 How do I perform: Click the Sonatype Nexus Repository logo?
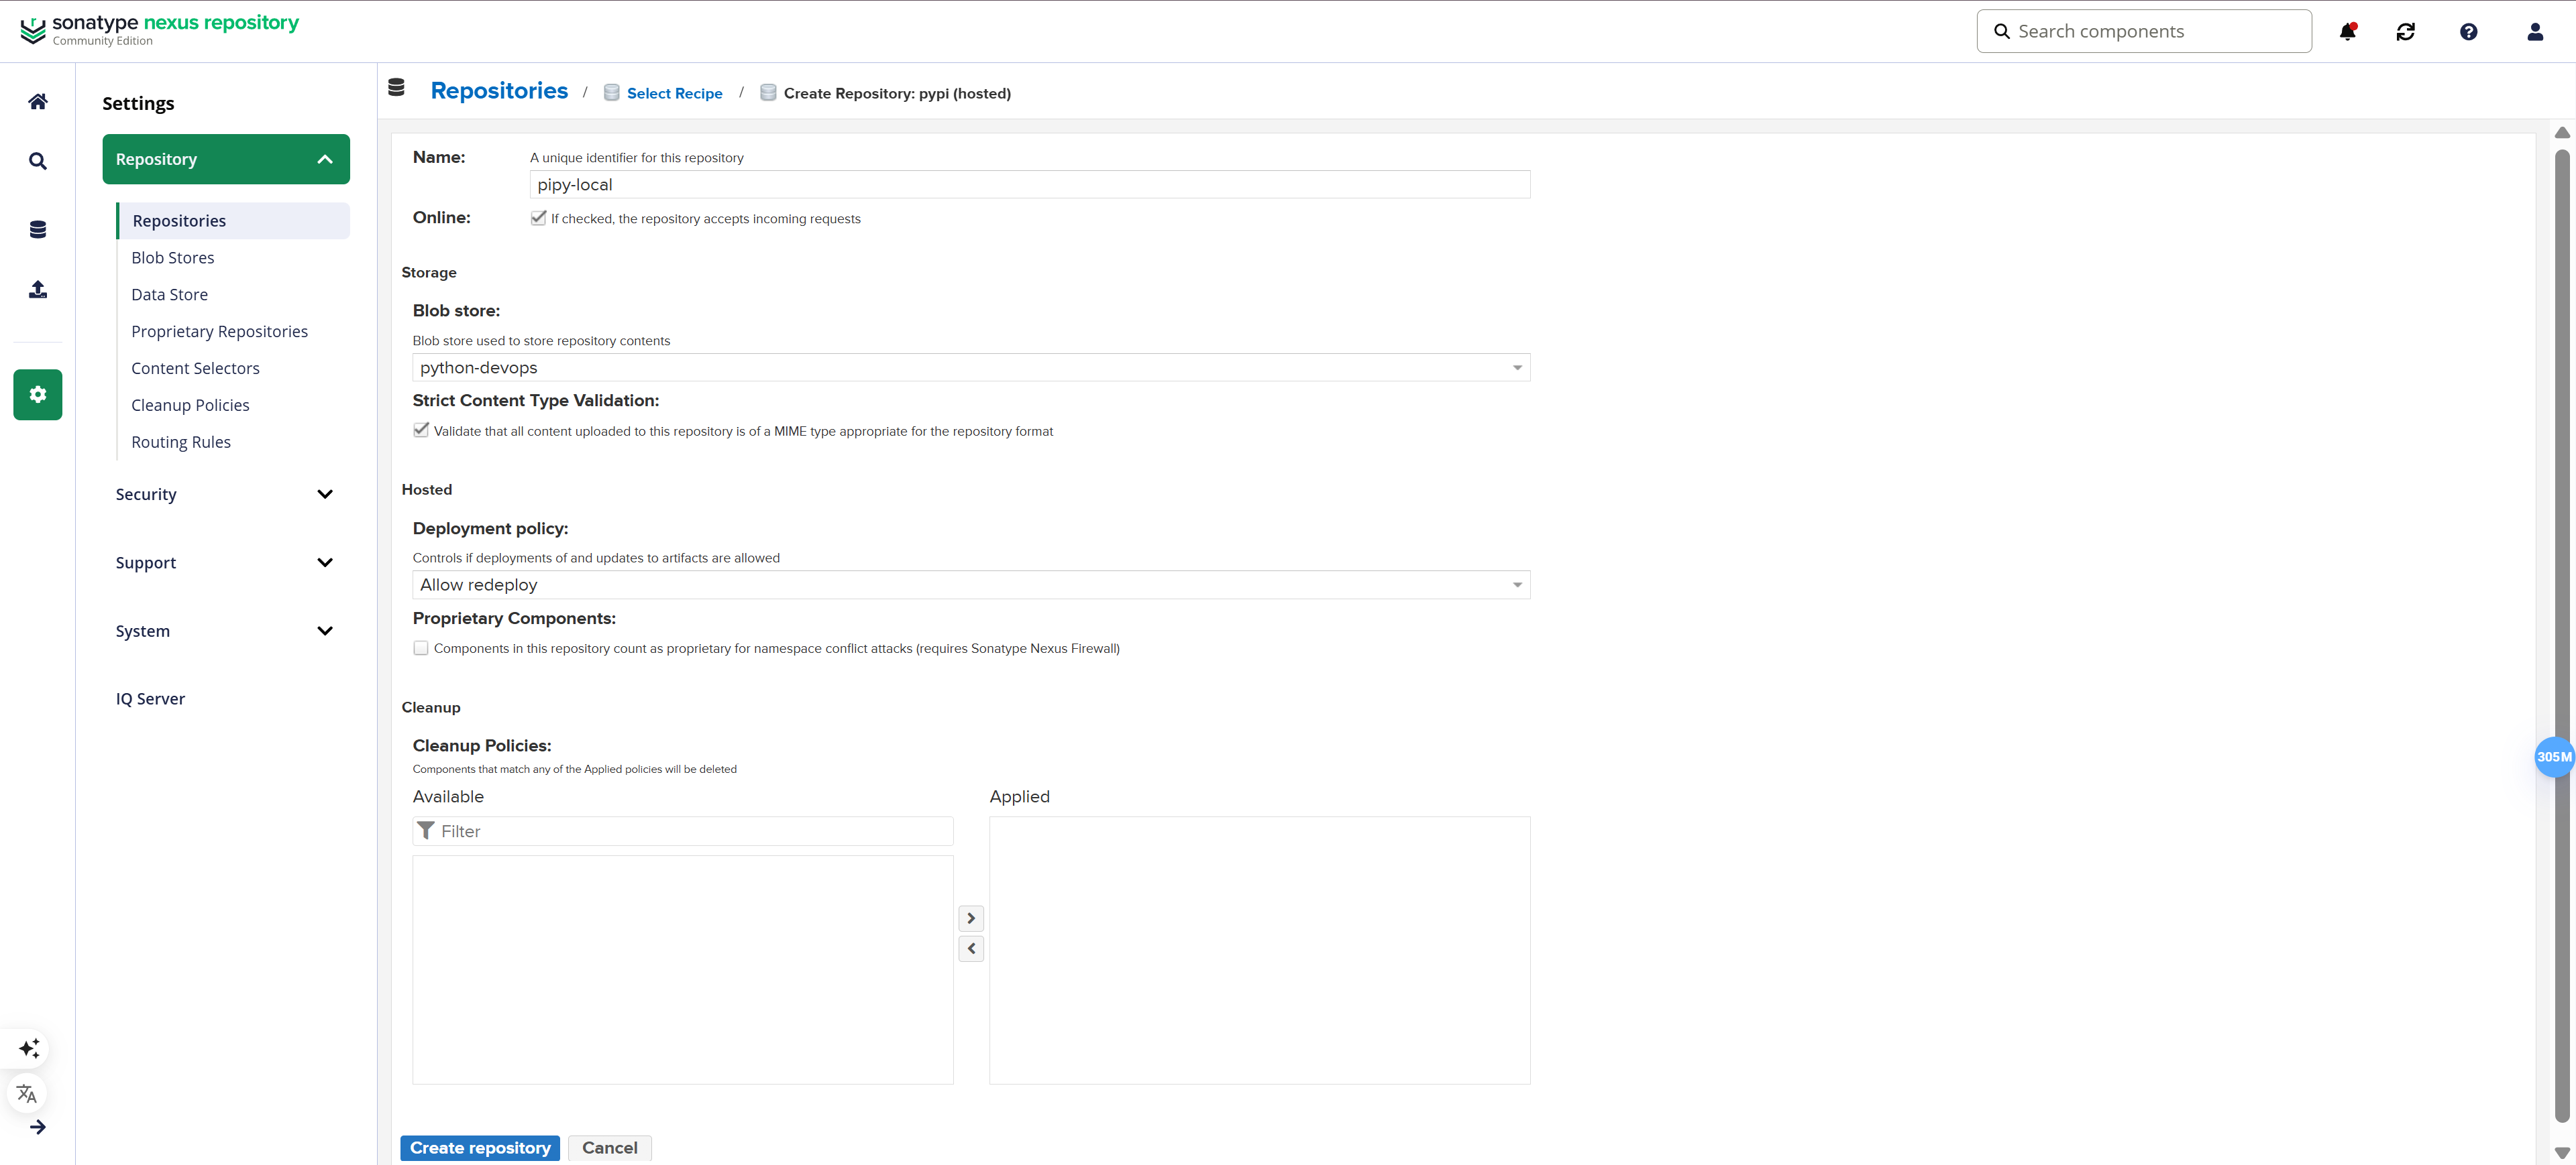[159, 30]
